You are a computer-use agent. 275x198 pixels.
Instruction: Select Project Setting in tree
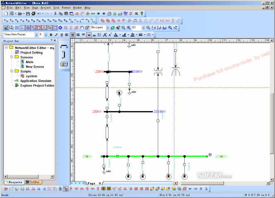click(31, 53)
